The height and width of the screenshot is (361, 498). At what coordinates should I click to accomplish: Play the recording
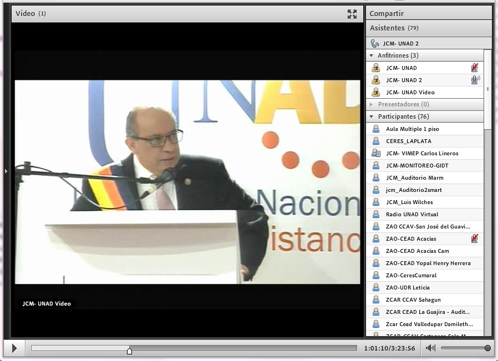(14, 348)
